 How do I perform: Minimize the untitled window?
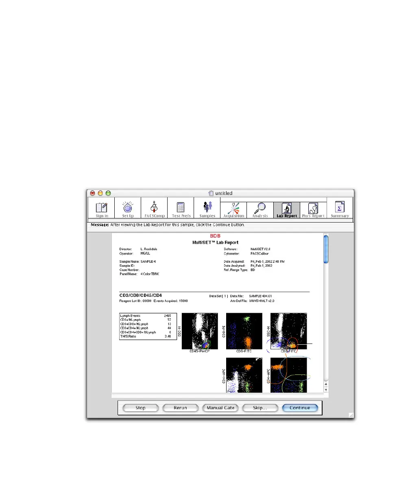(100, 193)
